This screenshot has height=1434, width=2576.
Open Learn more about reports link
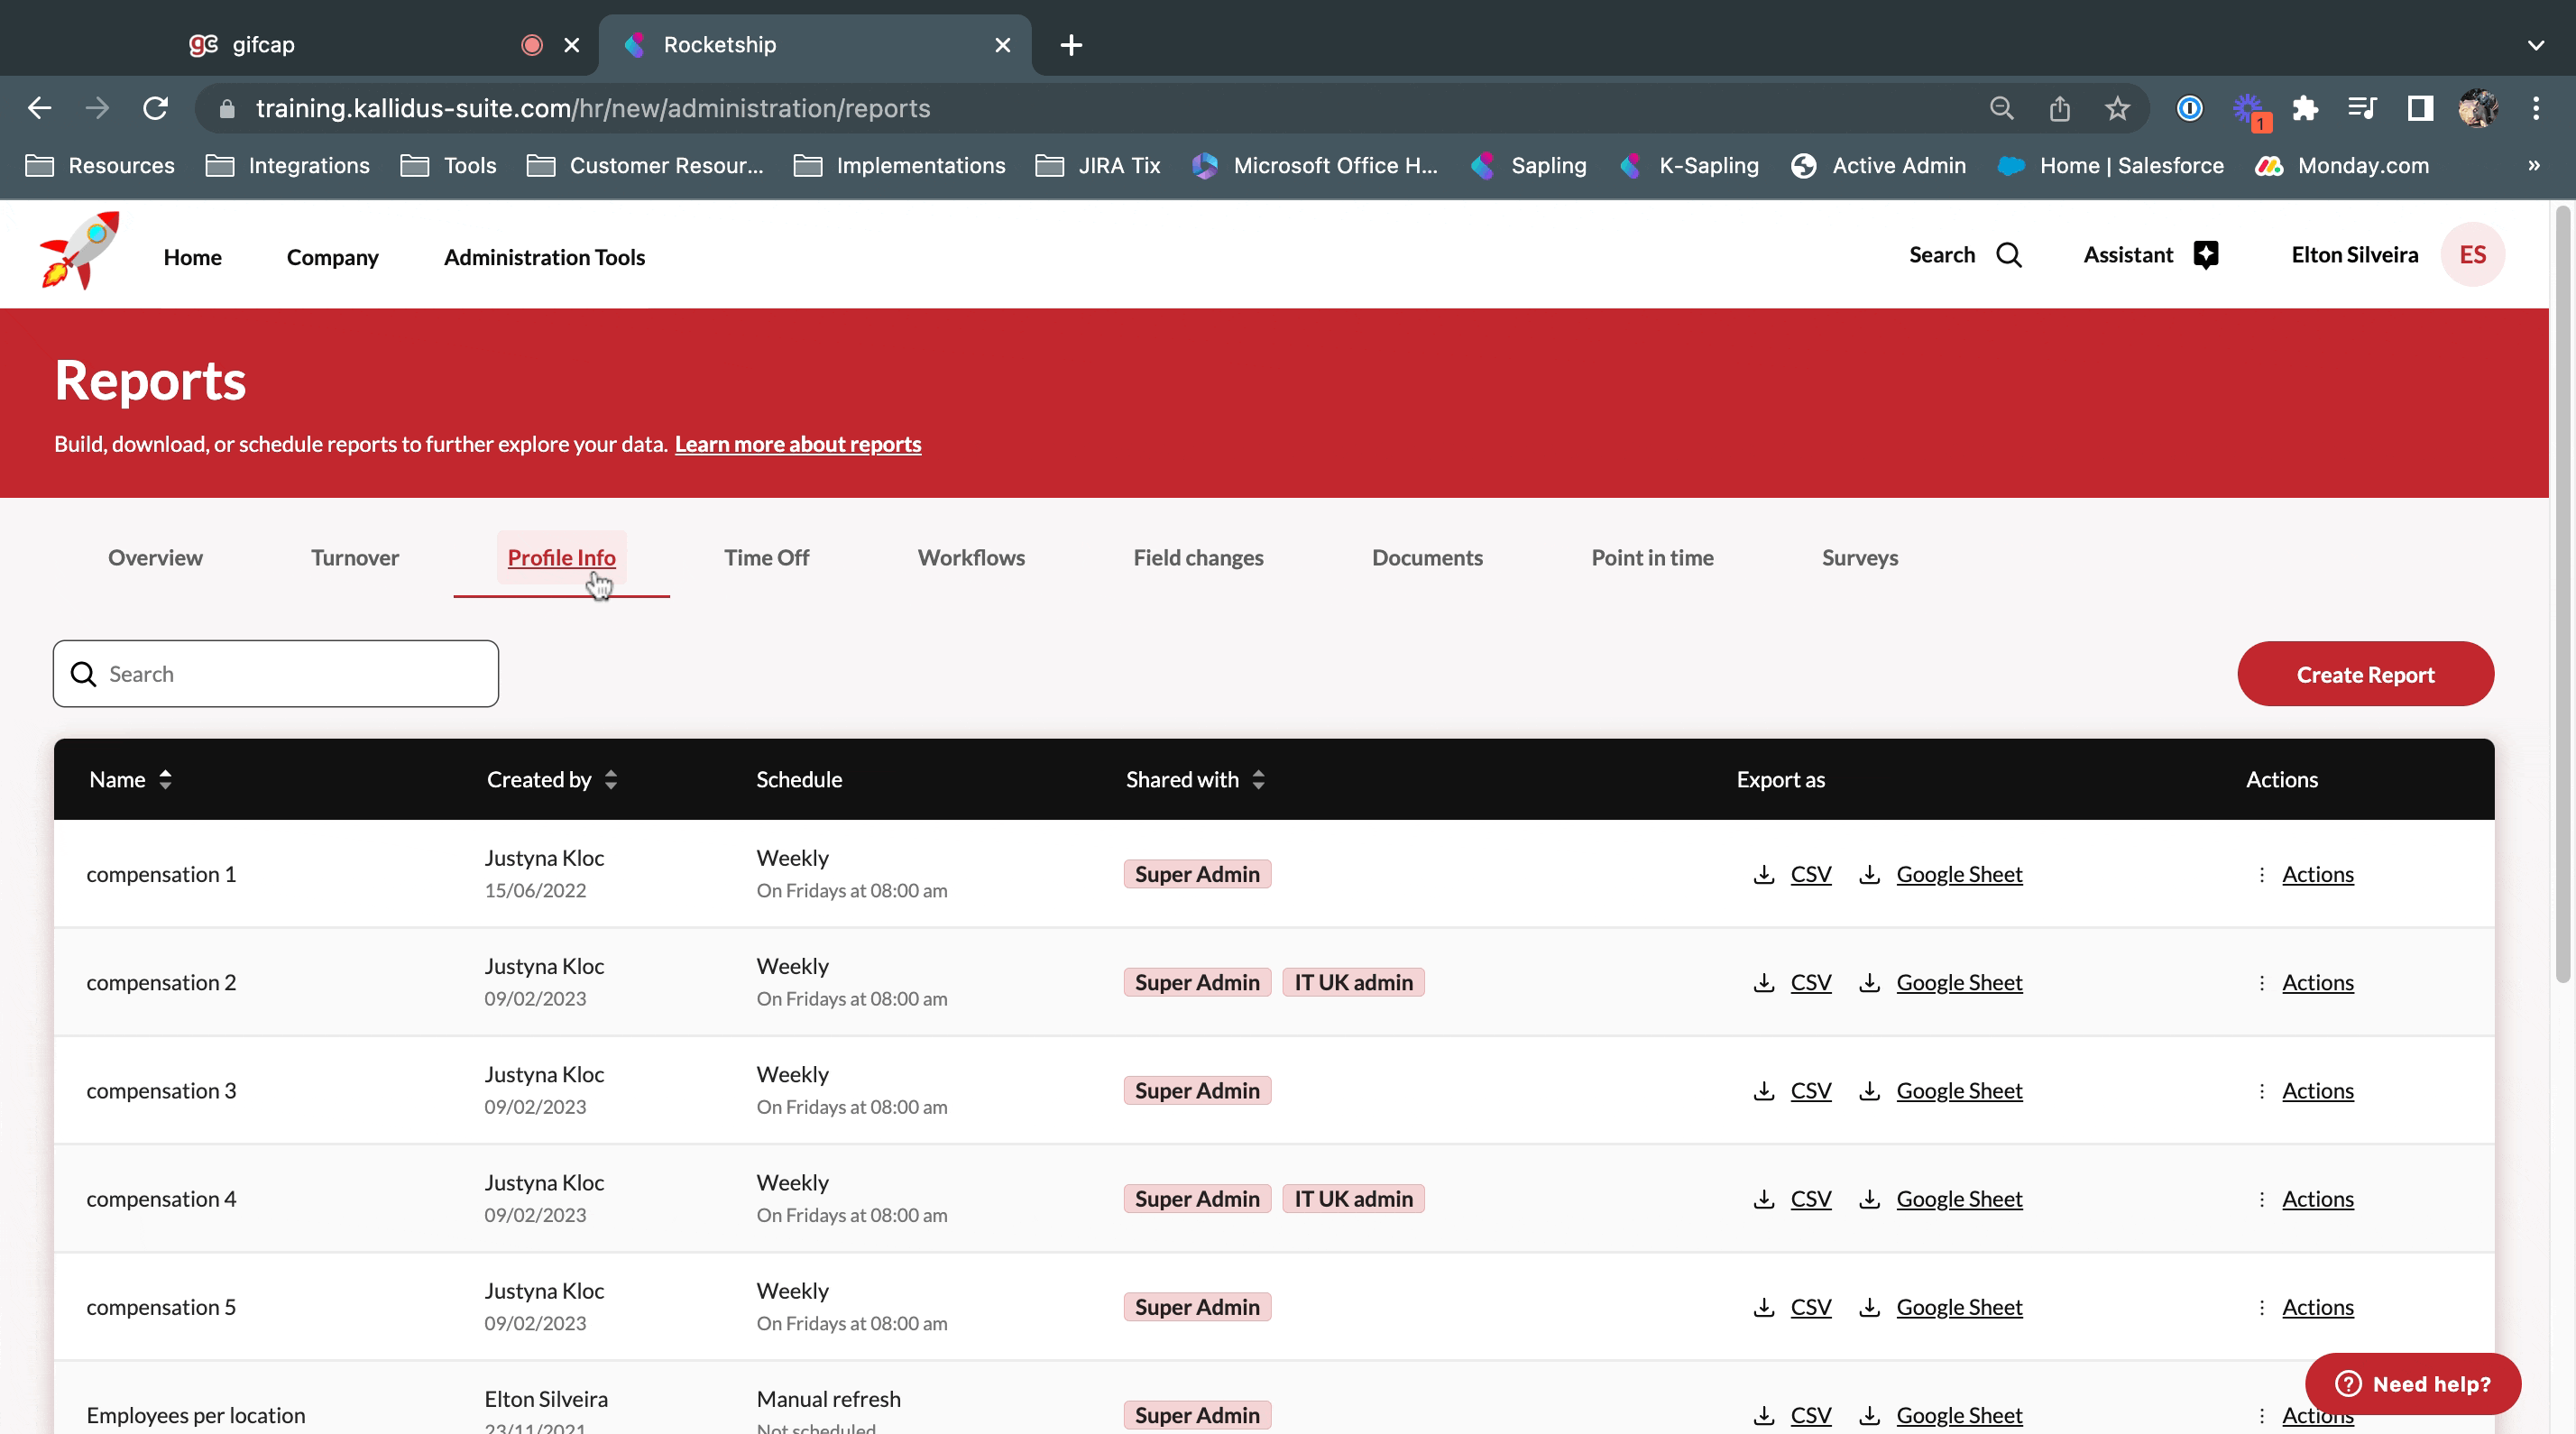coord(797,444)
